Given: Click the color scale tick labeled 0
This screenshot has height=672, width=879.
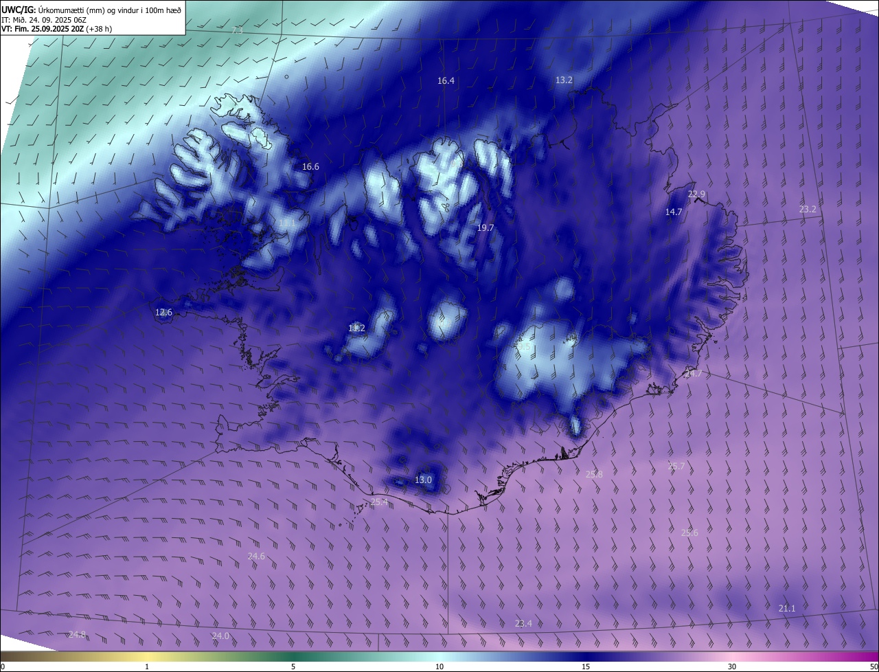Looking at the screenshot, I should (x=2, y=667).
